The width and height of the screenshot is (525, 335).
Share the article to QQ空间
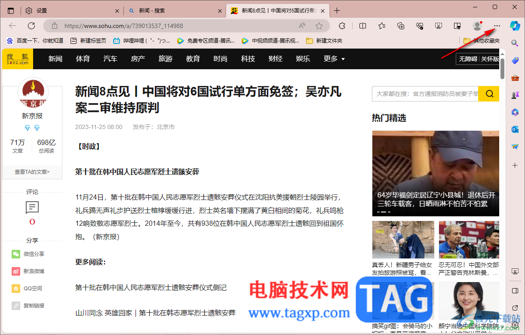point(27,288)
